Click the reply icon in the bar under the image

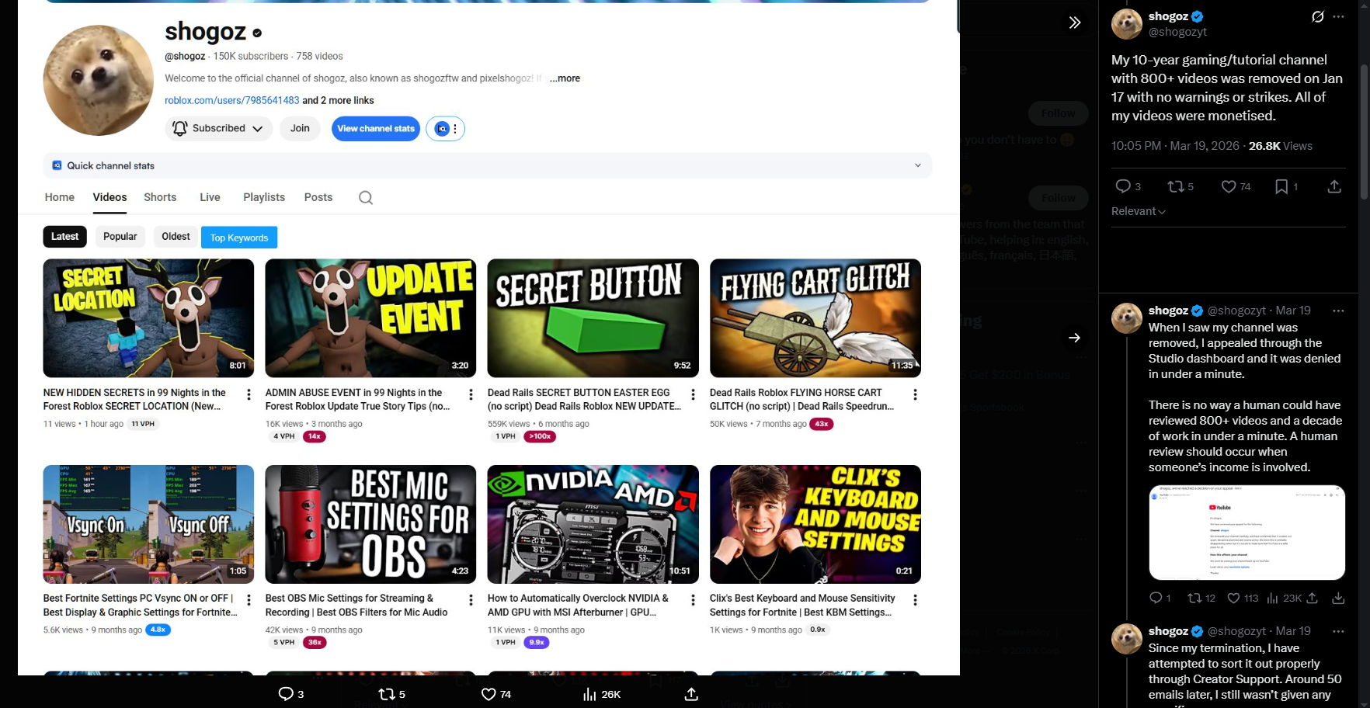(286, 694)
